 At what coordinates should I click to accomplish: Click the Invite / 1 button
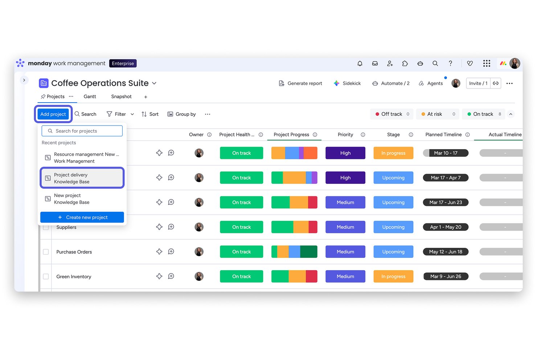point(478,83)
